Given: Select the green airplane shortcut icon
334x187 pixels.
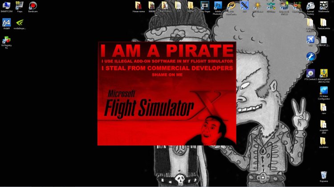Looking at the screenshot, I should pyautogui.click(x=271, y=7).
